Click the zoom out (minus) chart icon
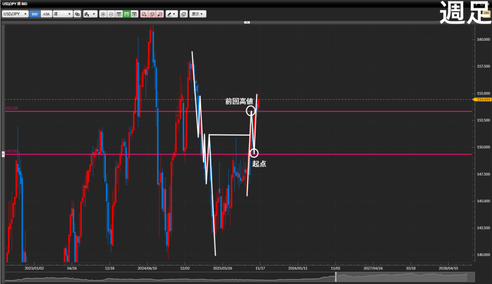Viewport: 492px width, 284px height. (x=111, y=14)
